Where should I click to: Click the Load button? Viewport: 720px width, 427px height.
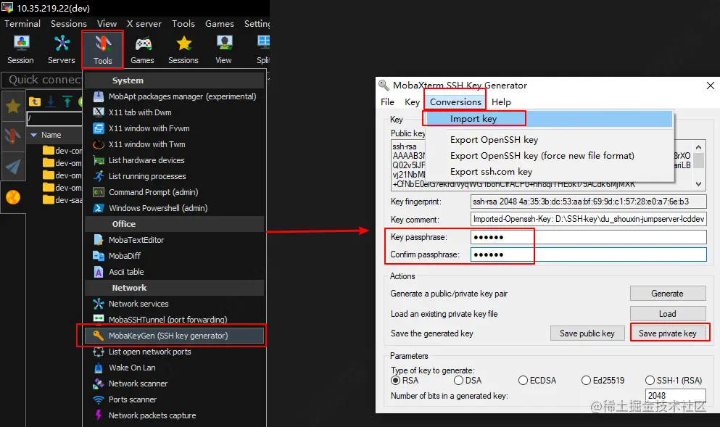pyautogui.click(x=668, y=314)
